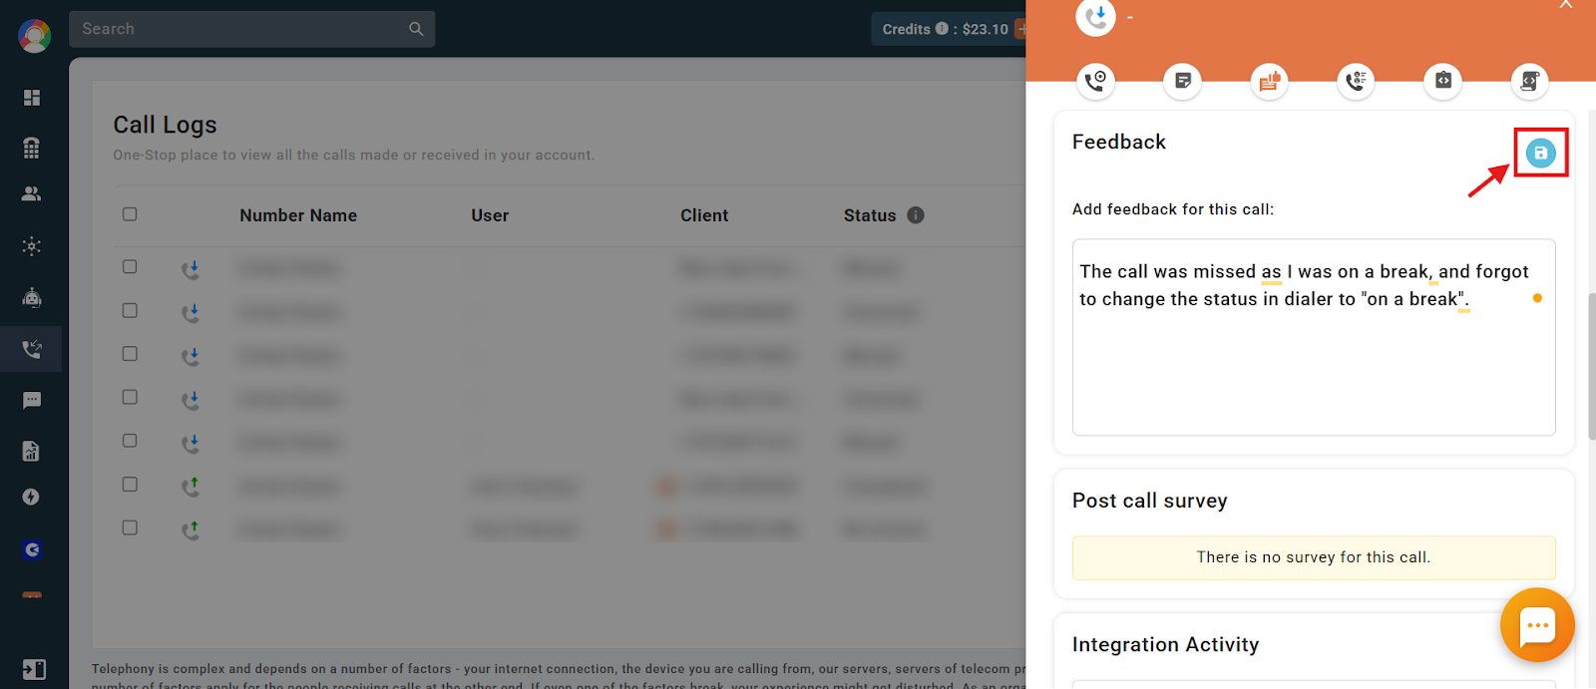1596x689 pixels.
Task: Open the blue C app icon in the sidebar
Action: point(32,549)
